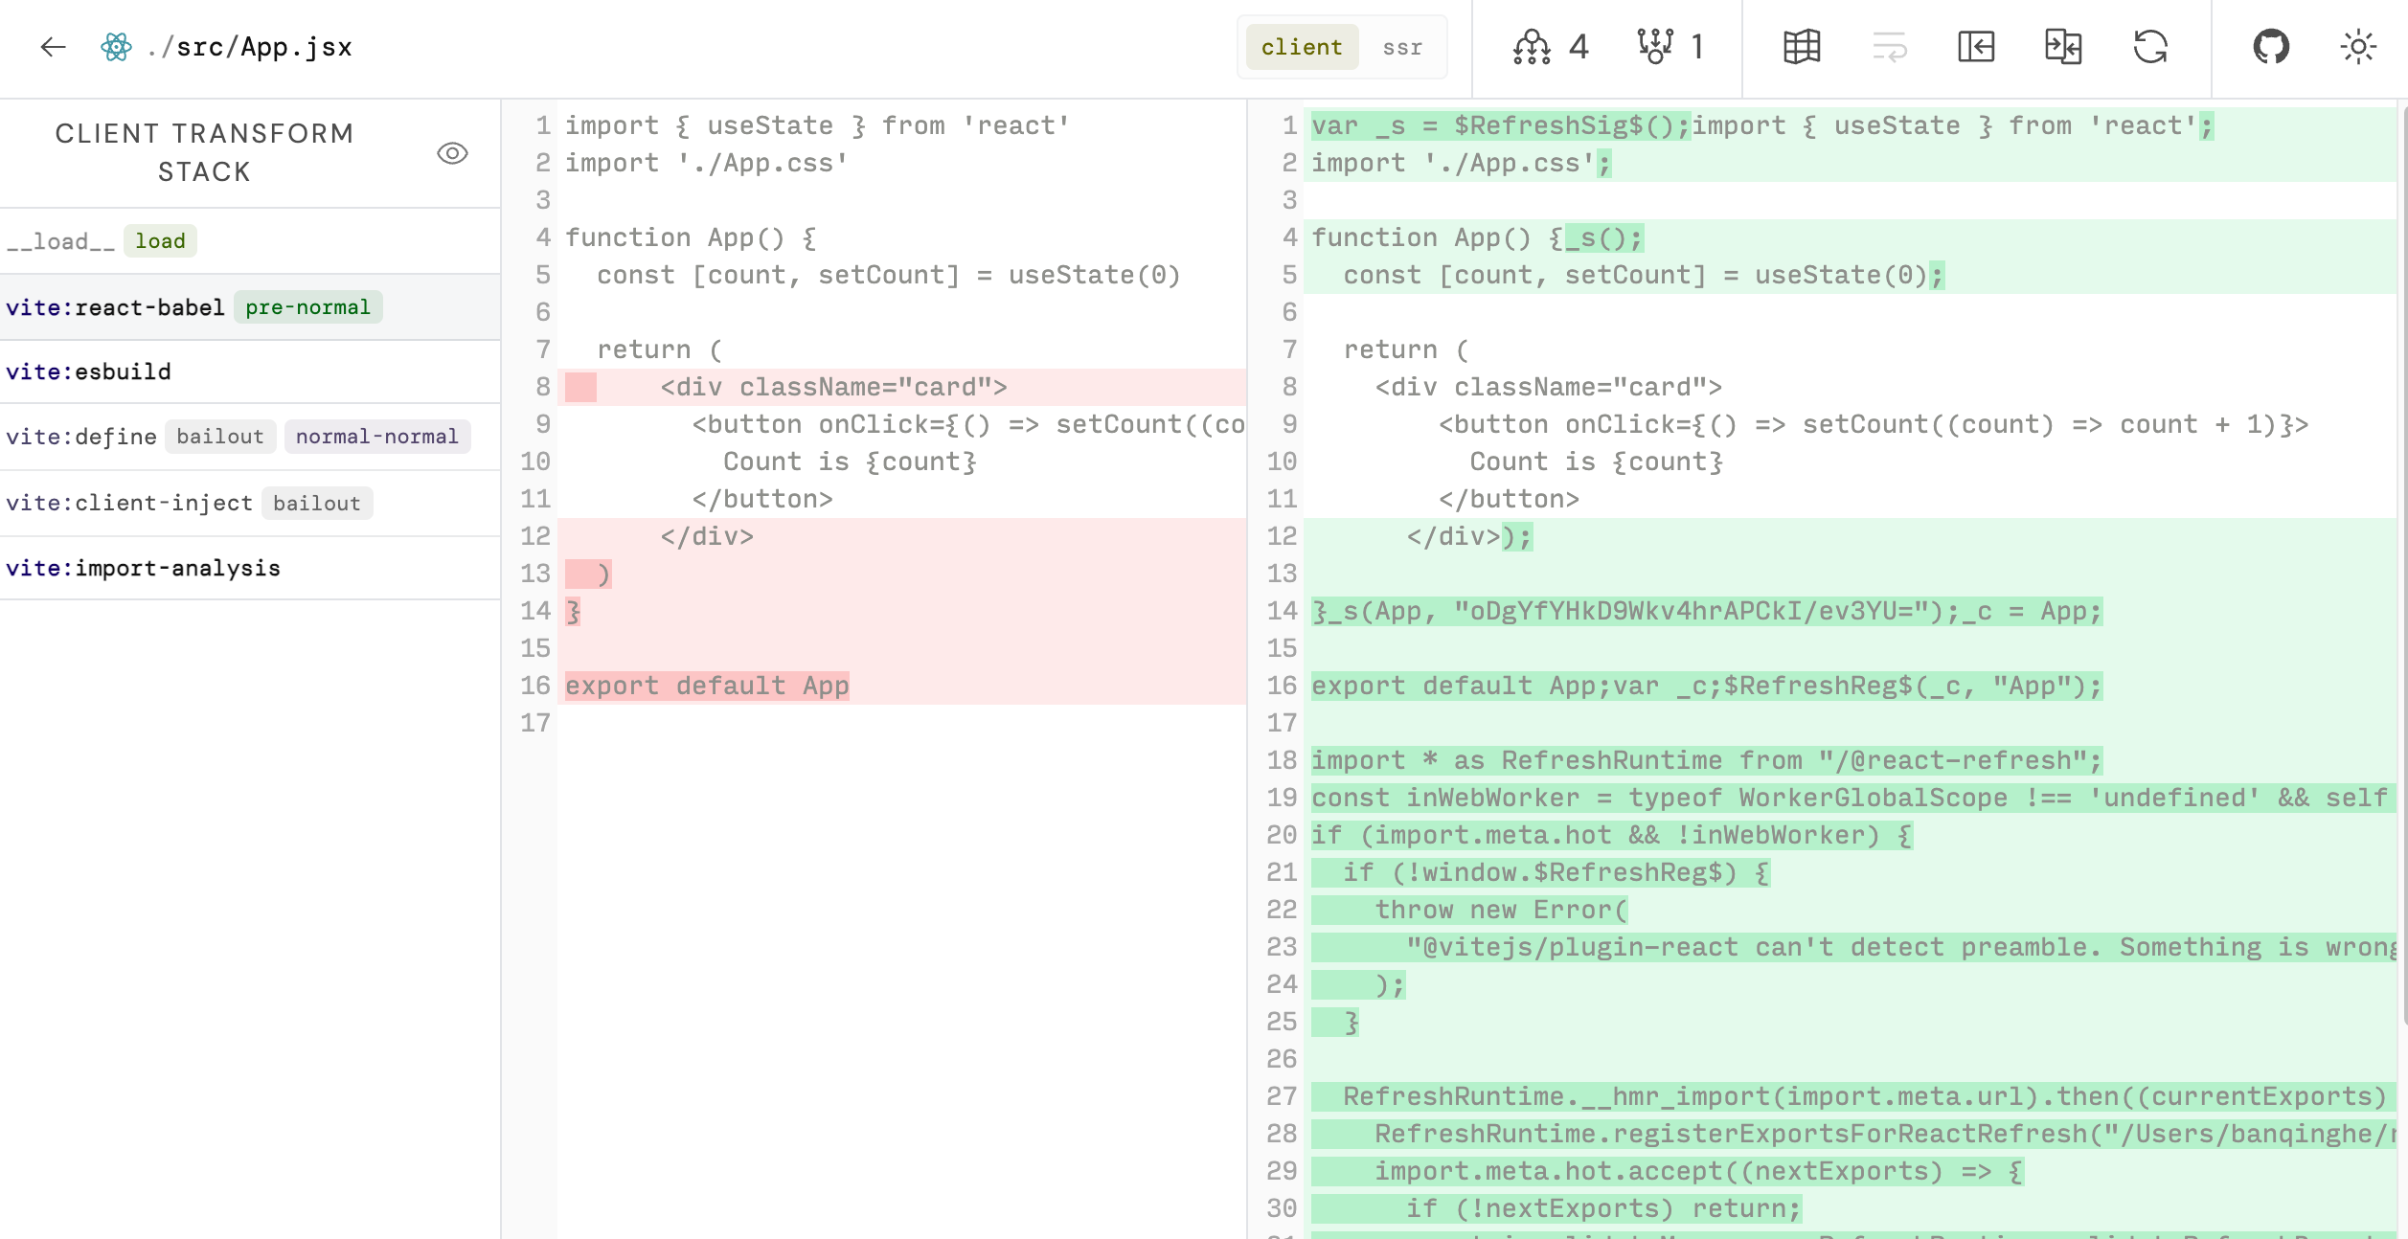Toggle eye icon in transform stack header
This screenshot has width=2408, height=1239.
point(452,153)
